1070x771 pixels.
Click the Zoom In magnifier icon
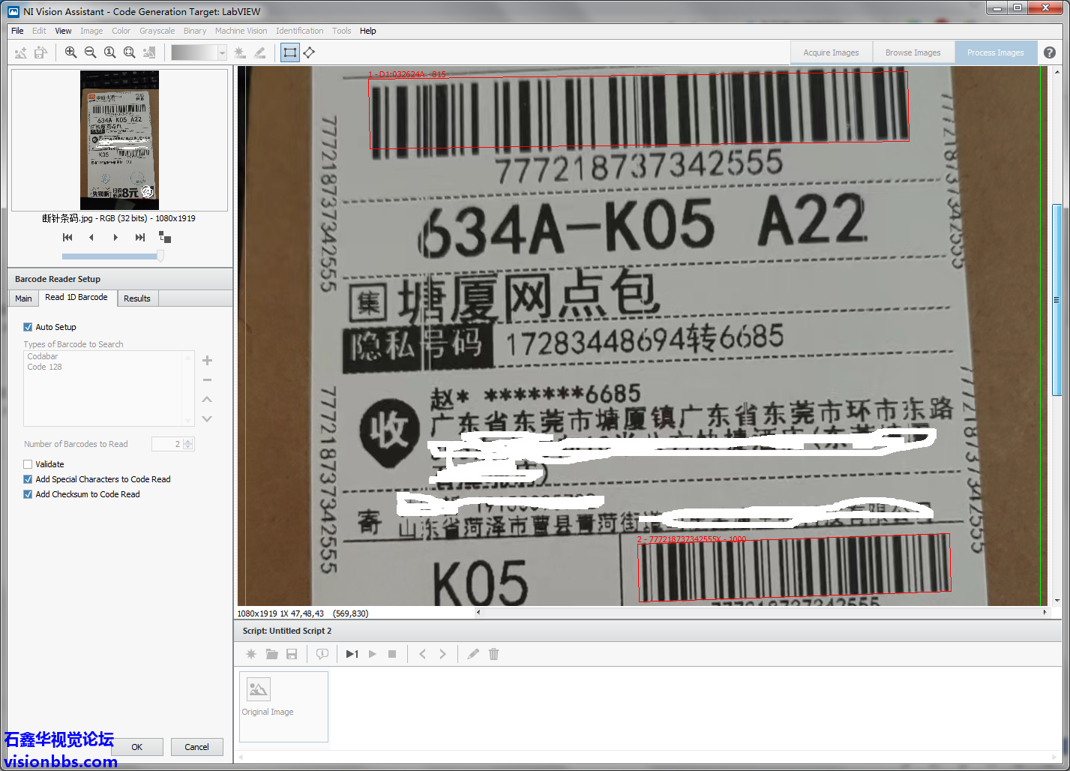pyautogui.click(x=70, y=52)
